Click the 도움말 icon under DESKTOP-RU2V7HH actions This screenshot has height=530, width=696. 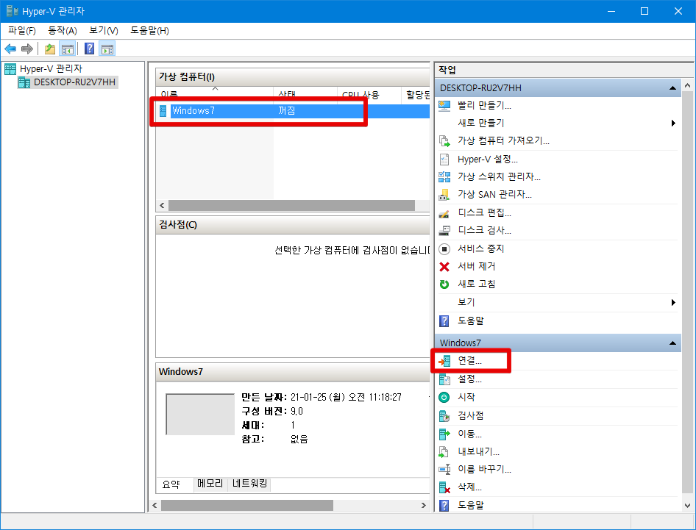click(444, 320)
